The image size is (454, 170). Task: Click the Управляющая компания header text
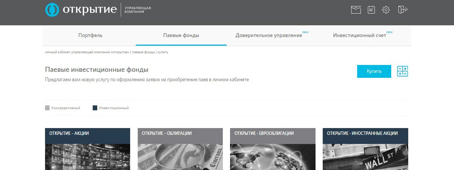(x=137, y=9)
